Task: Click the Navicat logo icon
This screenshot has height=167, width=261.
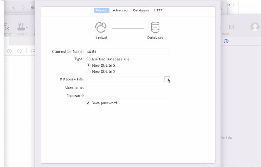Action: (x=101, y=27)
